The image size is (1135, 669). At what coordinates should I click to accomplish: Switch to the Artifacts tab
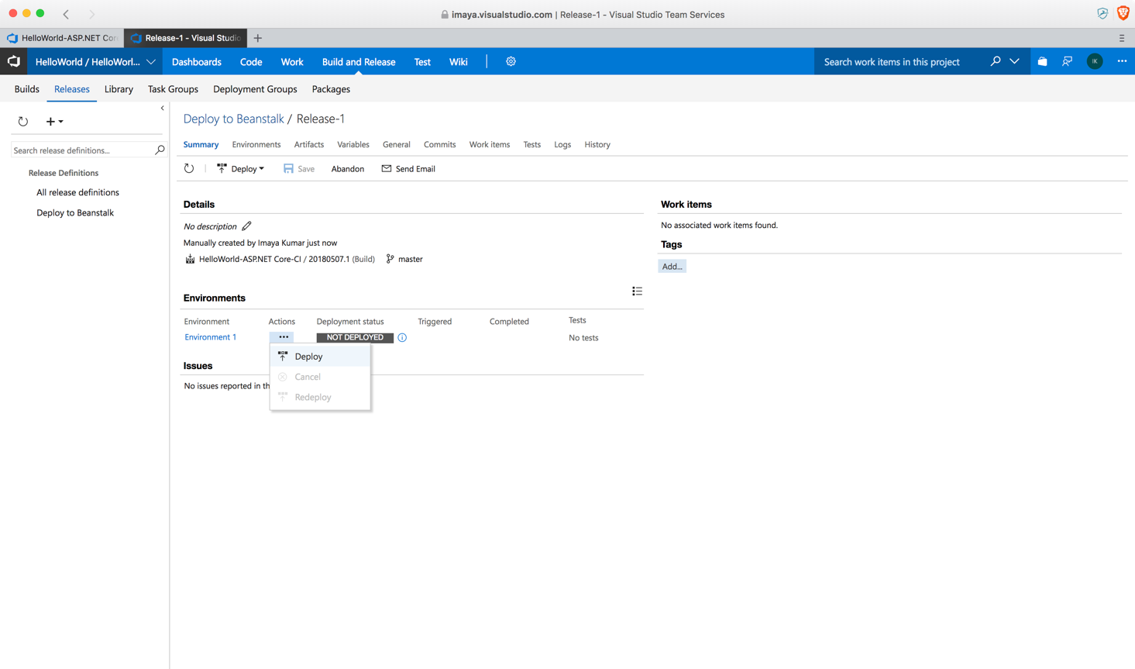coord(309,144)
